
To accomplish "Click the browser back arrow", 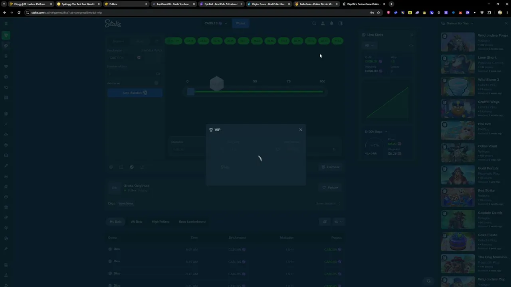I will 4,12.
